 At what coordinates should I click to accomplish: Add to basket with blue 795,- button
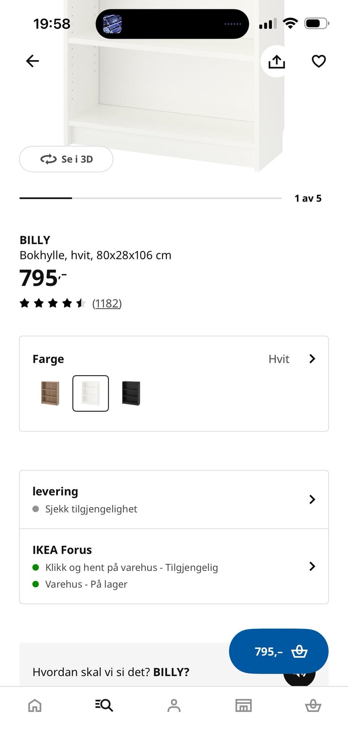point(278,651)
